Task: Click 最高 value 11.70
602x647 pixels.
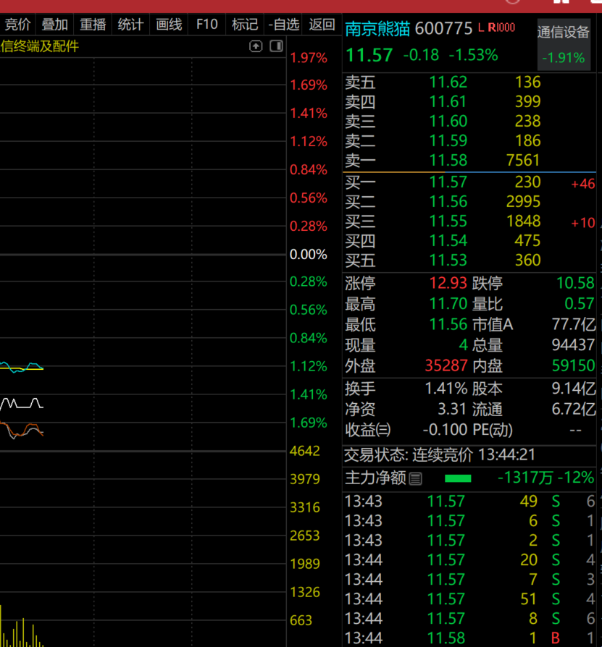Action: pyautogui.click(x=448, y=304)
